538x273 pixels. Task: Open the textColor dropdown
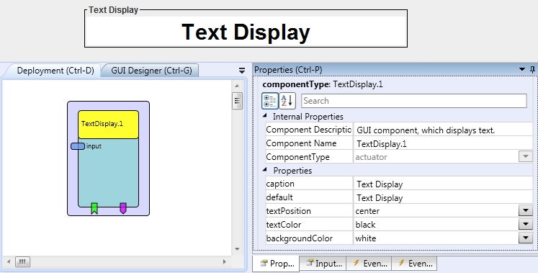pos(526,224)
